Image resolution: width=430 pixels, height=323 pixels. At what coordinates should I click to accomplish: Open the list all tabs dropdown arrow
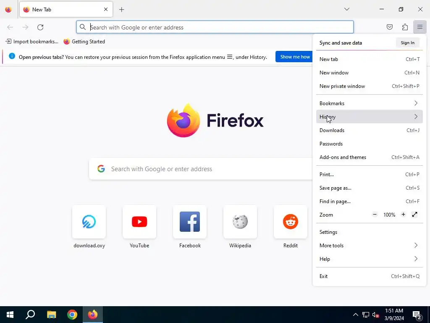(346, 9)
